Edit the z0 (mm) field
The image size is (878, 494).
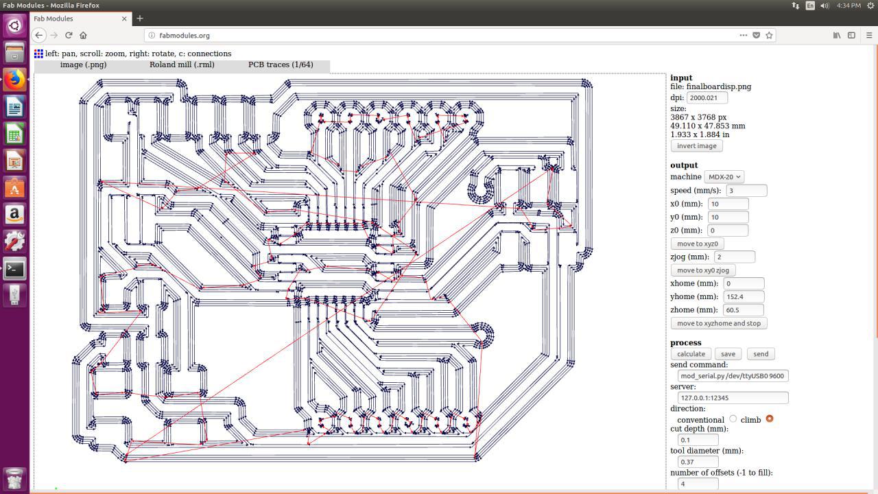[728, 231]
